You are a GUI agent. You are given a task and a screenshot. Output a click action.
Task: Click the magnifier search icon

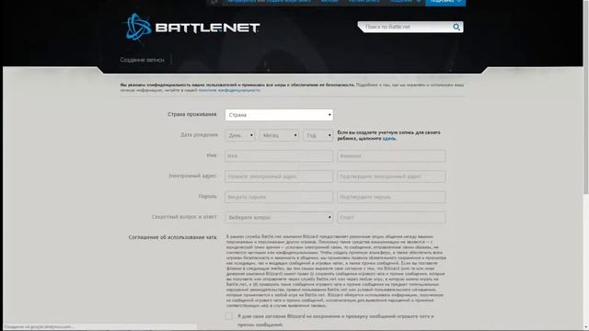[456, 27]
